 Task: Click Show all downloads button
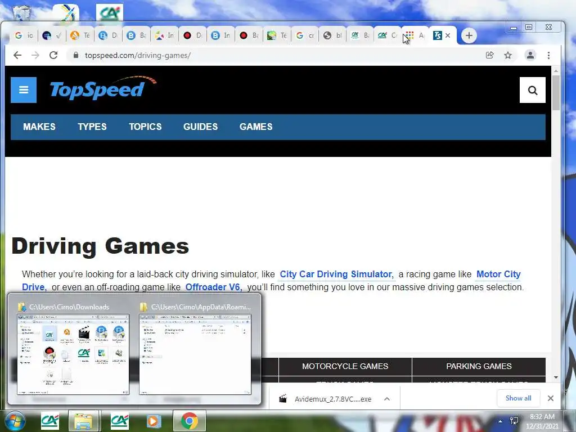point(518,398)
